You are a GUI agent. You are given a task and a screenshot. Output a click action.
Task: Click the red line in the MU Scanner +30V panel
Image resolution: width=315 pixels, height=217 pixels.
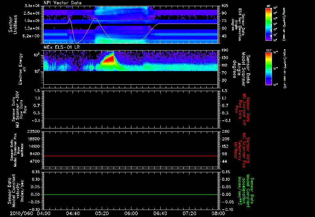point(130,119)
